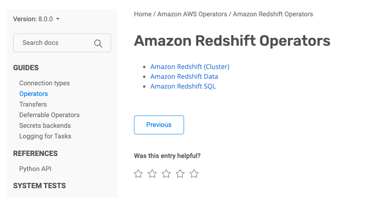The height and width of the screenshot is (198, 368).
Task: Rate the entry four stars
Action: (180, 174)
